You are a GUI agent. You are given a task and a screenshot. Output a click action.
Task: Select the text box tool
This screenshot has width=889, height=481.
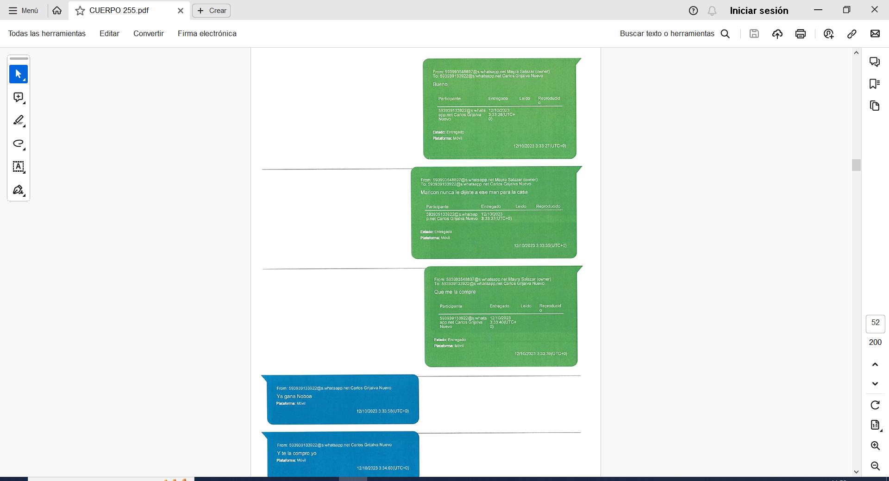[19, 167]
